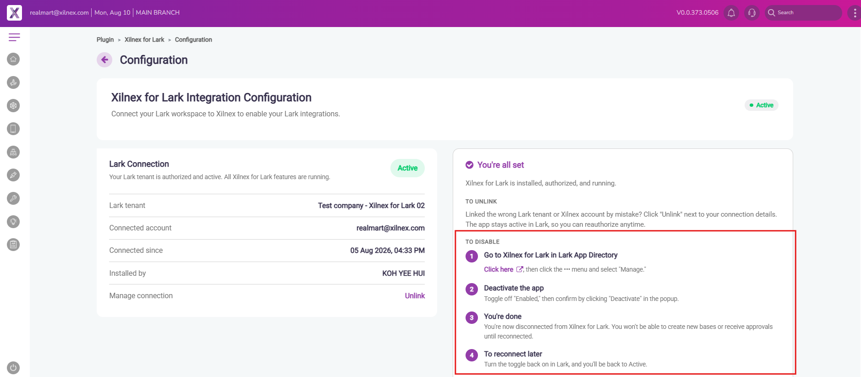Click the TO DISABLE section label

(x=483, y=242)
